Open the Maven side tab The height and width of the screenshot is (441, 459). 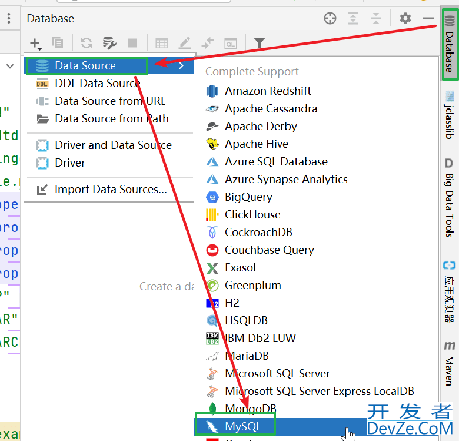(x=450, y=363)
